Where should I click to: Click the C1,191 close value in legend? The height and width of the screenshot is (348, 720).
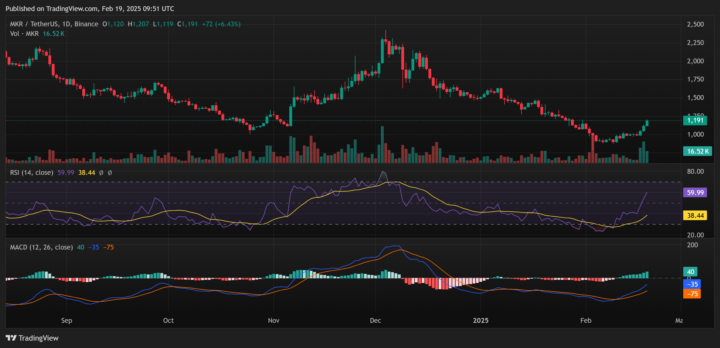187,24
